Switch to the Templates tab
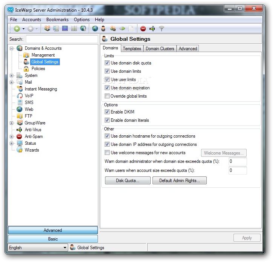This screenshot has width=273, height=262. [132, 49]
